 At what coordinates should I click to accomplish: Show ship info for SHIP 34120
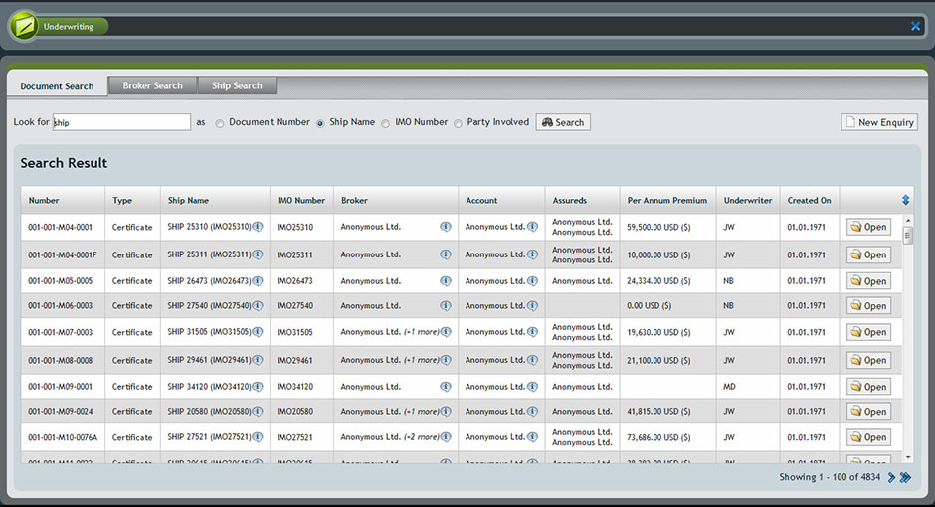258,387
